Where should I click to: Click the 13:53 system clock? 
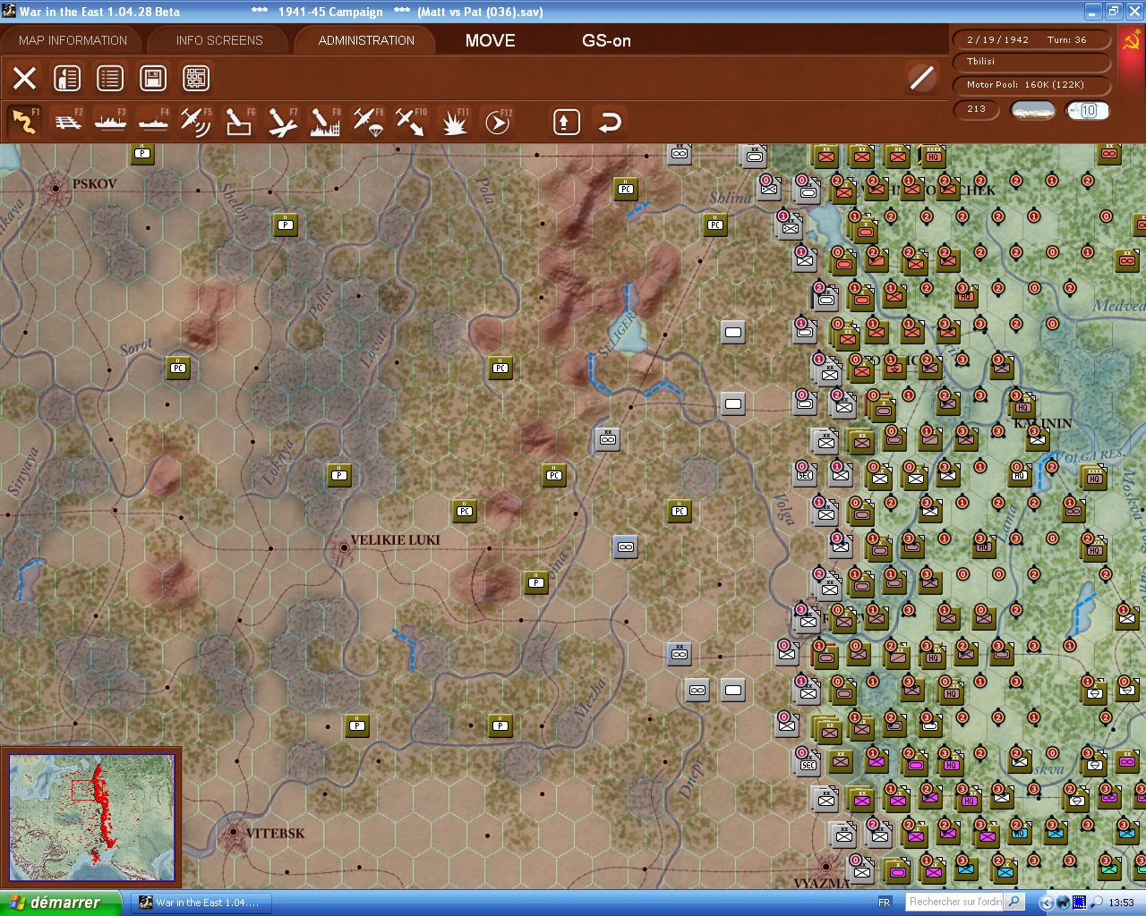click(1121, 903)
